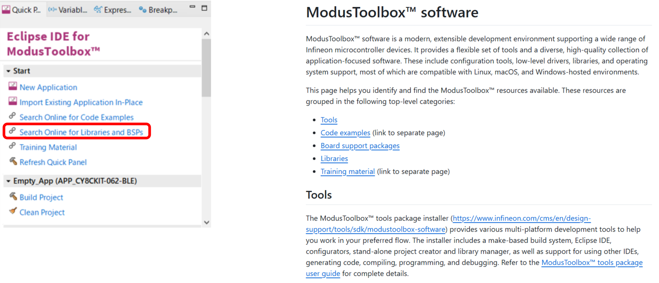Click the New Application icon
Screen dimensions: 659x283
[13, 86]
